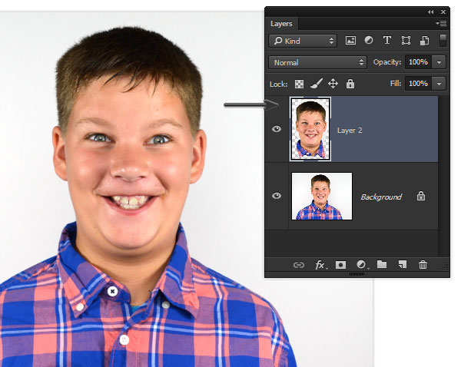The image size is (461, 367).
Task: Create a new group folder
Action: tap(382, 264)
